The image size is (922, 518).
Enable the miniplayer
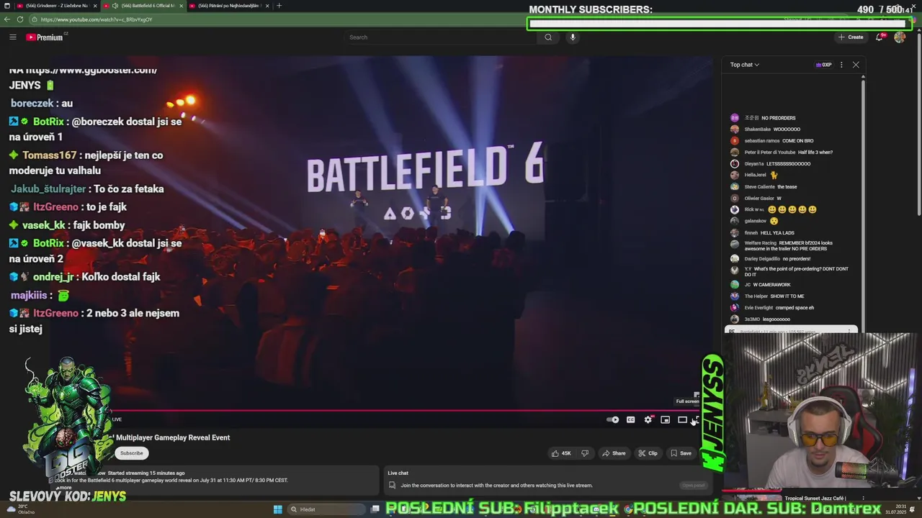point(665,420)
